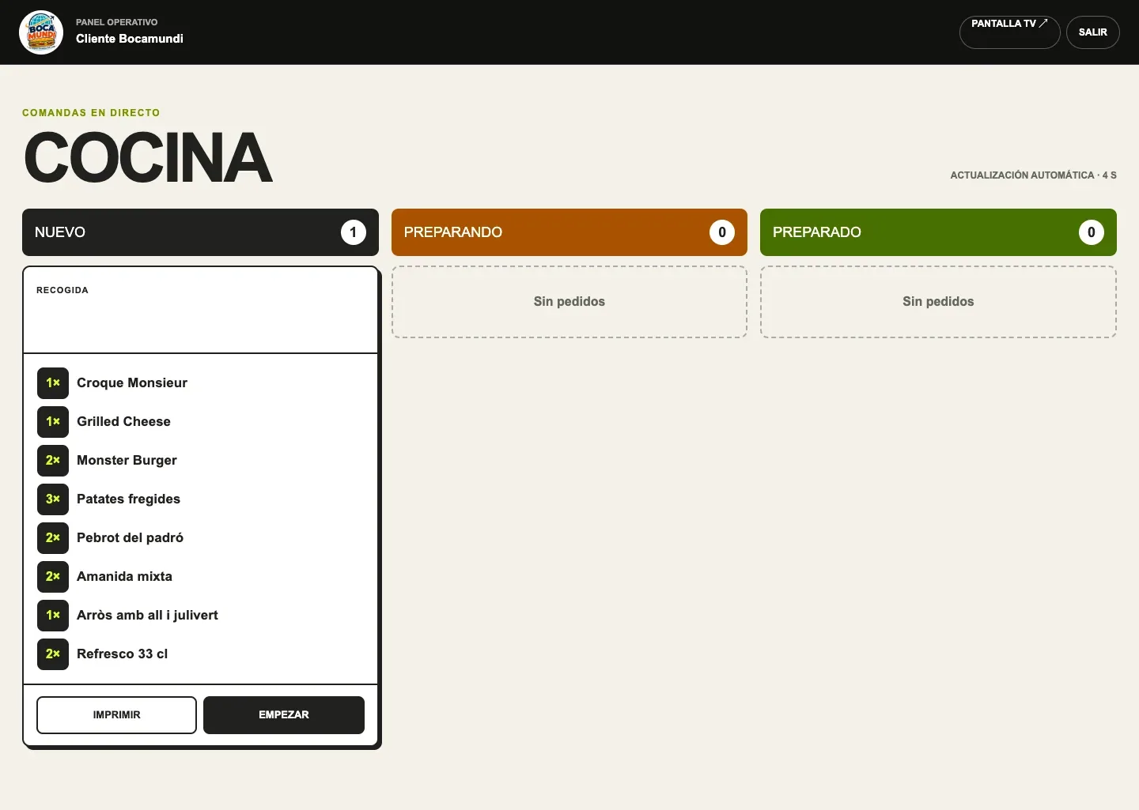Viewport: 1139px width, 810px height.
Task: Click the Croque Monsieur item
Action: coord(132,383)
